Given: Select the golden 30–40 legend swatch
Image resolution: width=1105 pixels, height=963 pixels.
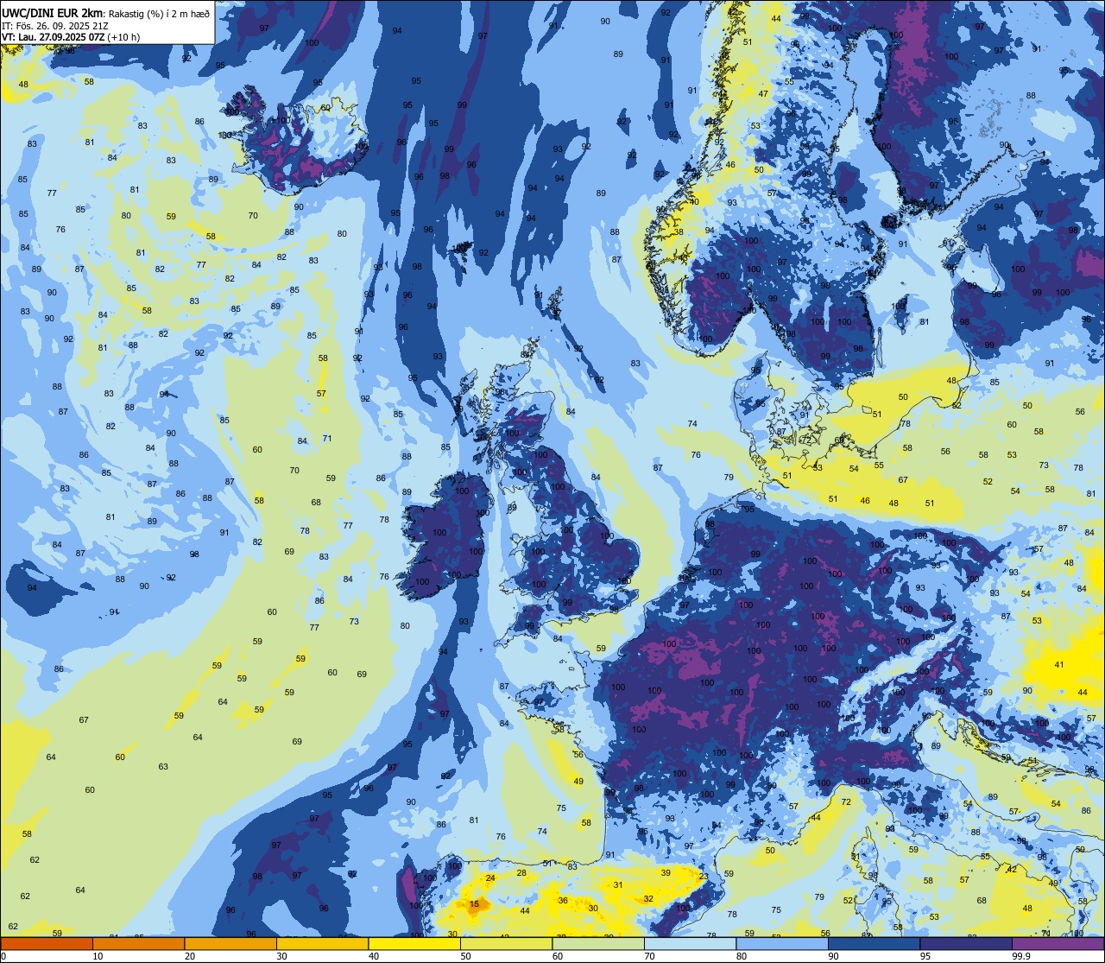Looking at the screenshot, I should 322,943.
